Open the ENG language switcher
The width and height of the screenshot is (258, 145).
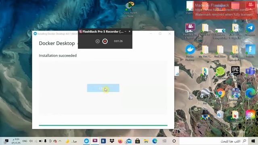tap(25, 141)
